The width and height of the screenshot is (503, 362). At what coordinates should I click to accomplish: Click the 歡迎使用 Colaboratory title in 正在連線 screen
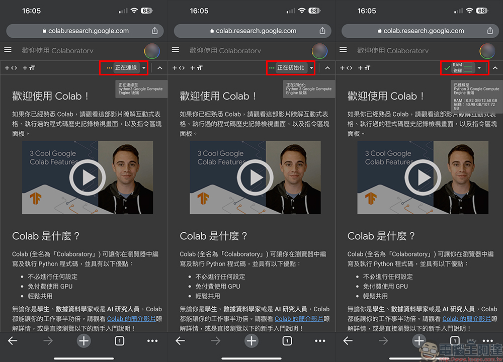pyautogui.click(x=58, y=50)
